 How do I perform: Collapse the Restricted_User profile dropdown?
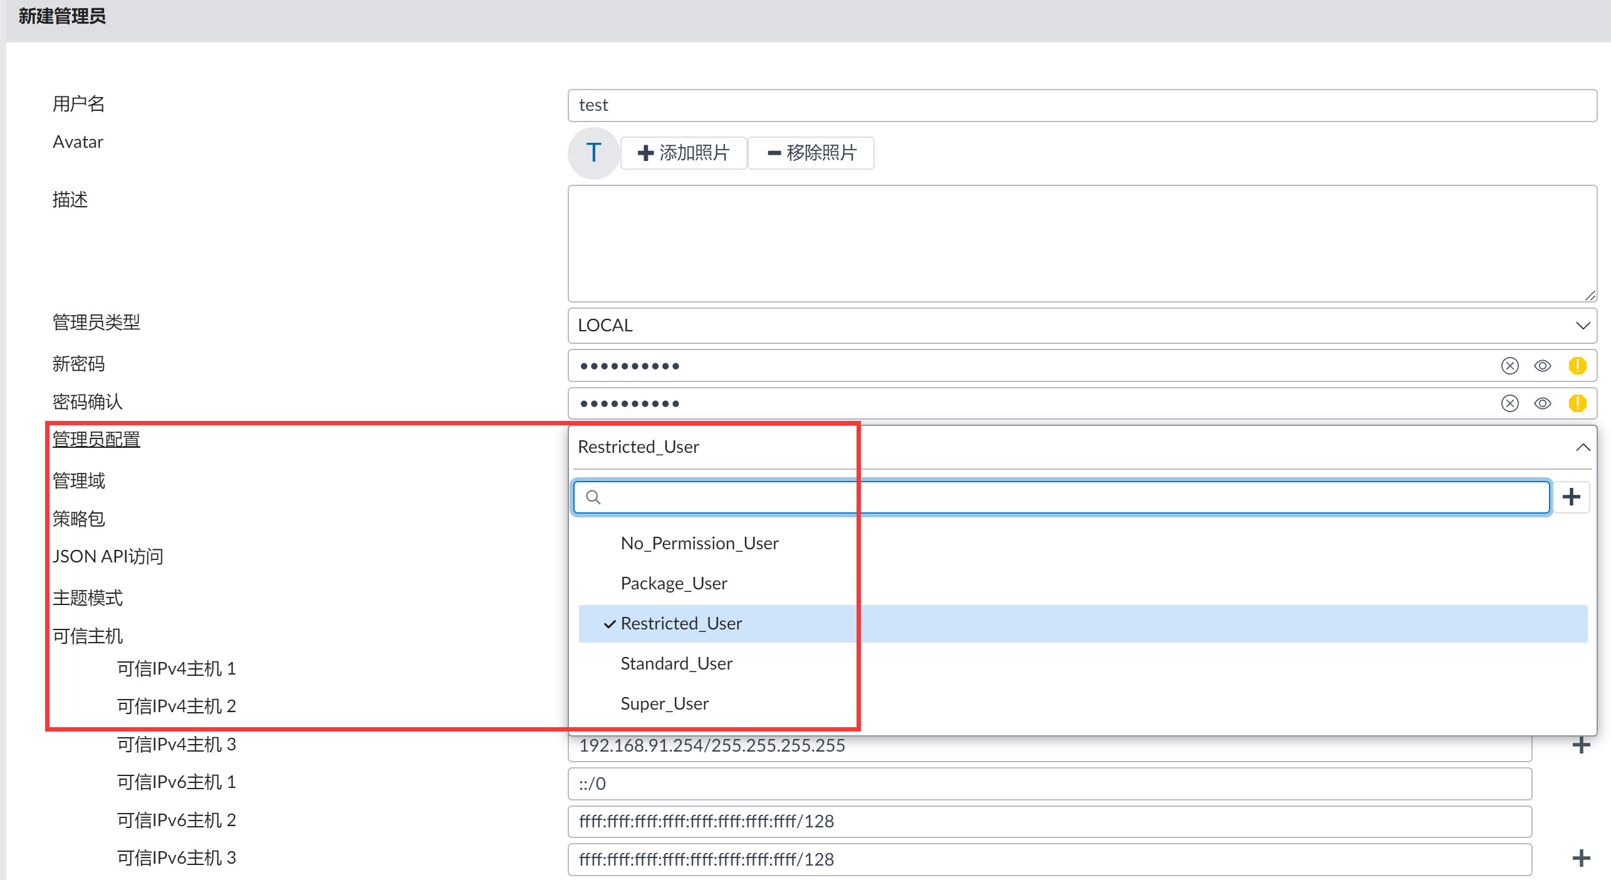click(x=1582, y=447)
